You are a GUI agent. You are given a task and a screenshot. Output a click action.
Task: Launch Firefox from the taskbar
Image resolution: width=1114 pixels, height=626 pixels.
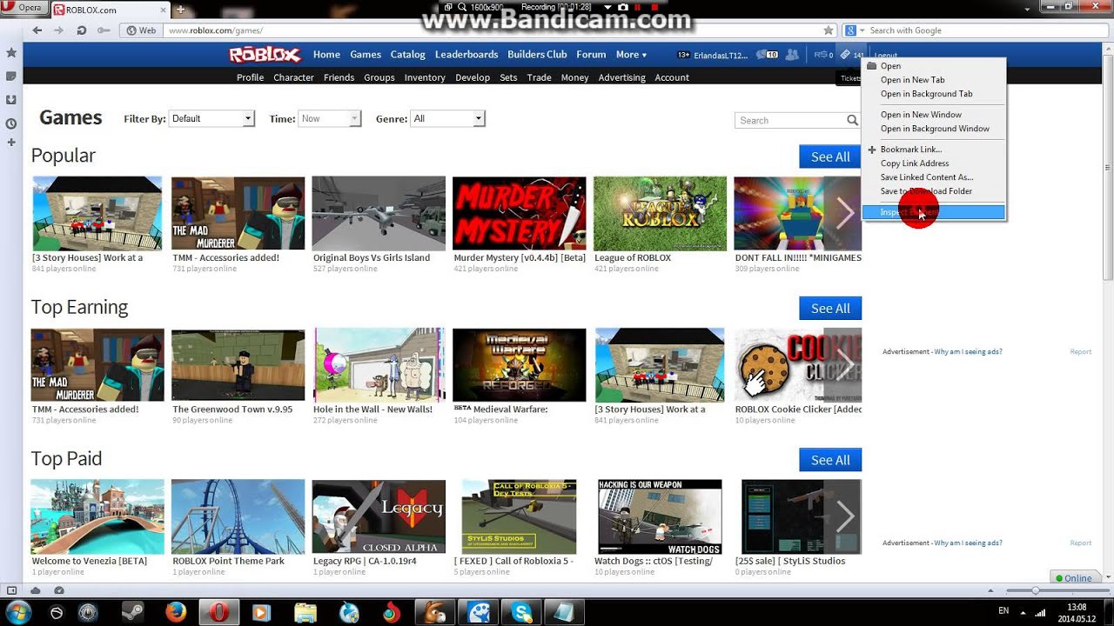pyautogui.click(x=176, y=612)
